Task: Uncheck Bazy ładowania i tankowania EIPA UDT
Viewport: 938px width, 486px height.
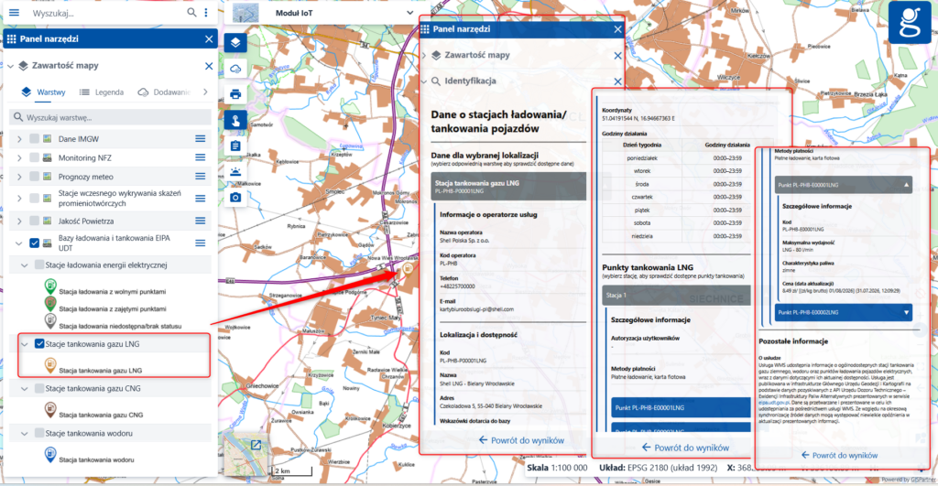Action: click(x=34, y=243)
